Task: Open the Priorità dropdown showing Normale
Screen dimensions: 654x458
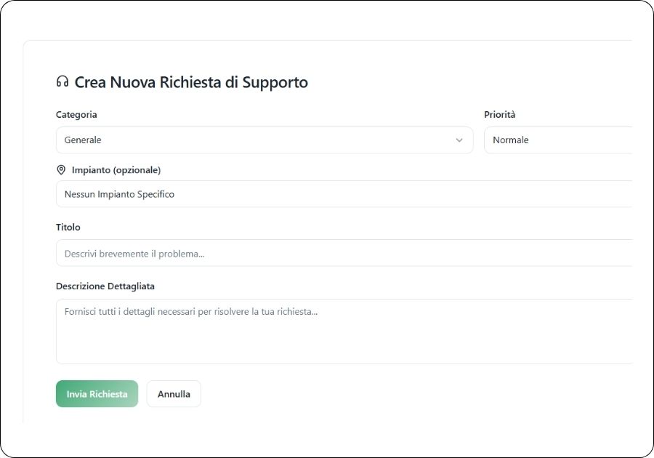Action: click(x=557, y=140)
